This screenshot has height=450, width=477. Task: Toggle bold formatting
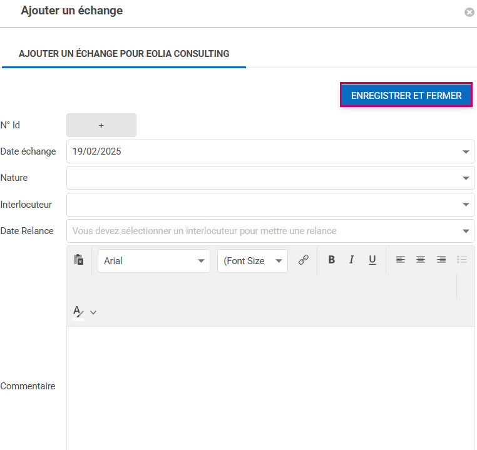(x=332, y=260)
